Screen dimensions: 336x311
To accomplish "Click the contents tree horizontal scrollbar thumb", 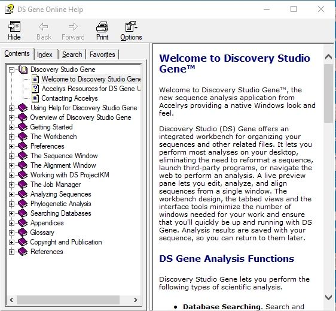I will 68,300.
